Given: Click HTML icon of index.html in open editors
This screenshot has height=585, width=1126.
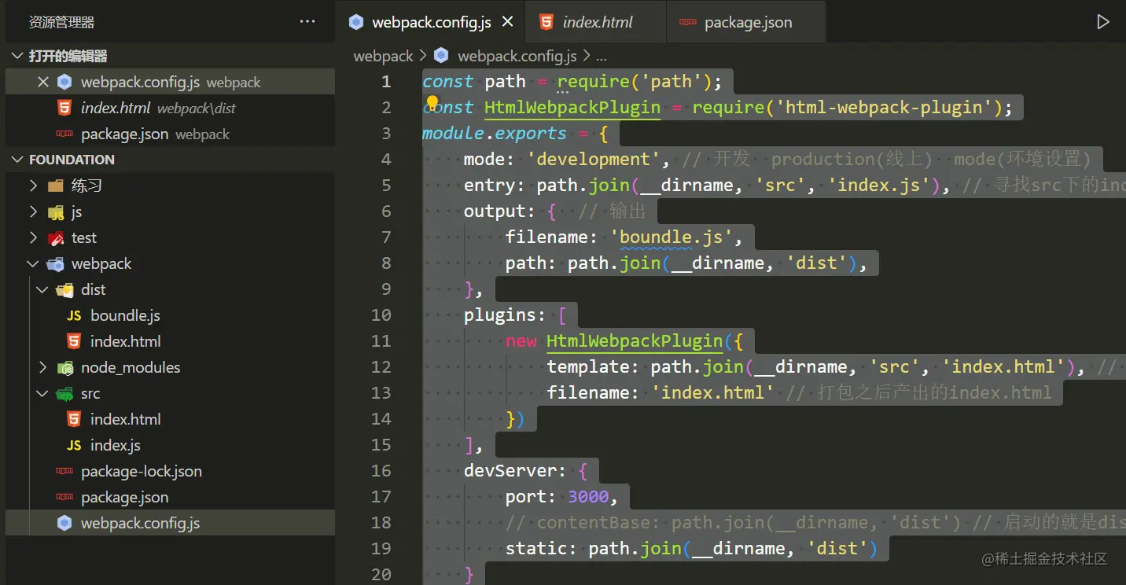Looking at the screenshot, I should [64, 108].
